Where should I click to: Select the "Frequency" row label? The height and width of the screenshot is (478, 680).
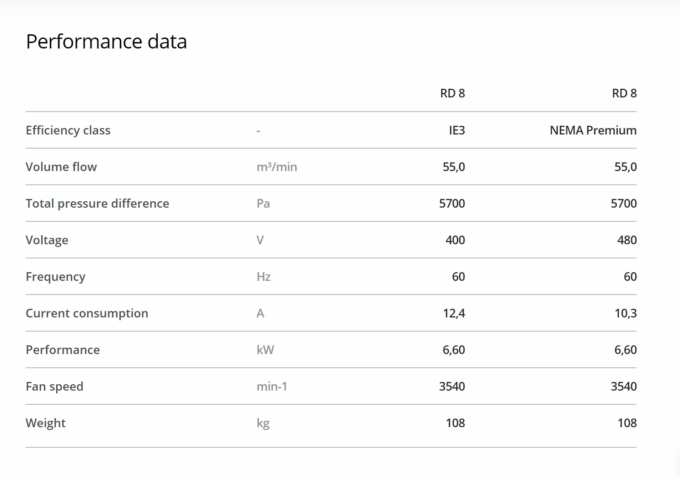(55, 277)
